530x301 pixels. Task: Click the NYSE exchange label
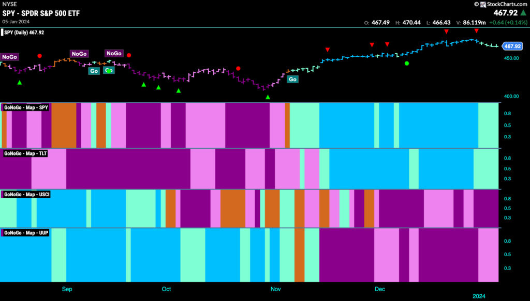point(9,4)
